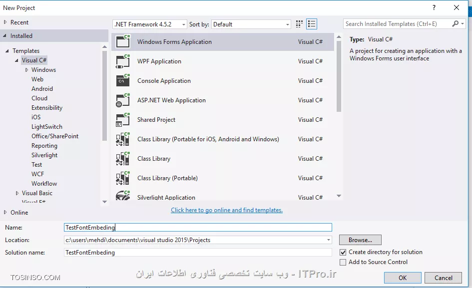Select the iOS category
This screenshot has width=472, height=288.
click(x=36, y=117)
